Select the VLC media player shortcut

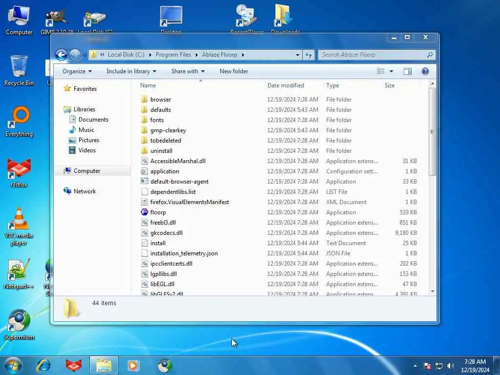[19, 227]
